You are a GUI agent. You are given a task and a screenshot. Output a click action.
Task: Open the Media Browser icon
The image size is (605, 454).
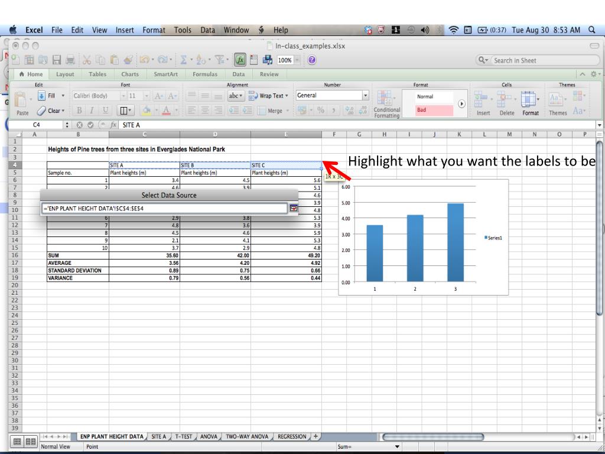pyautogui.click(x=268, y=60)
